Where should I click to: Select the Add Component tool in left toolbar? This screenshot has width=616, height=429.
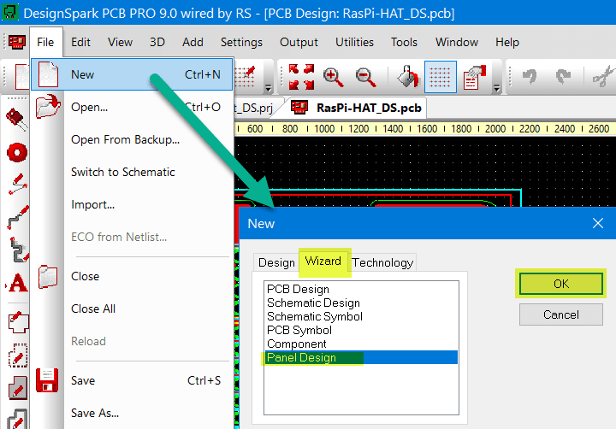click(16, 120)
